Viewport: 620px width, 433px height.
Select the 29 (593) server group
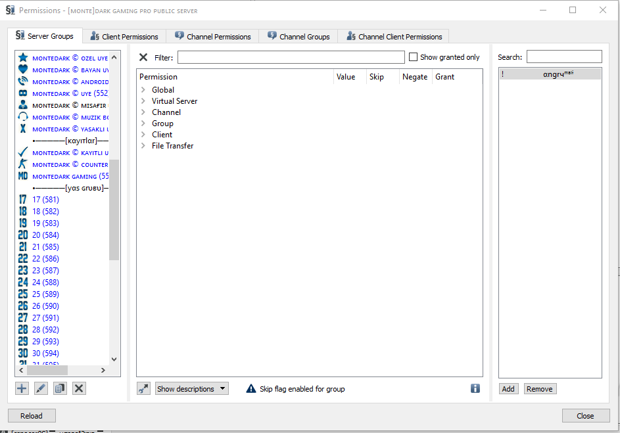click(x=45, y=342)
